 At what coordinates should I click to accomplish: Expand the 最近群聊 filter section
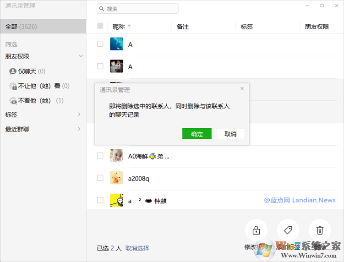(x=79, y=129)
